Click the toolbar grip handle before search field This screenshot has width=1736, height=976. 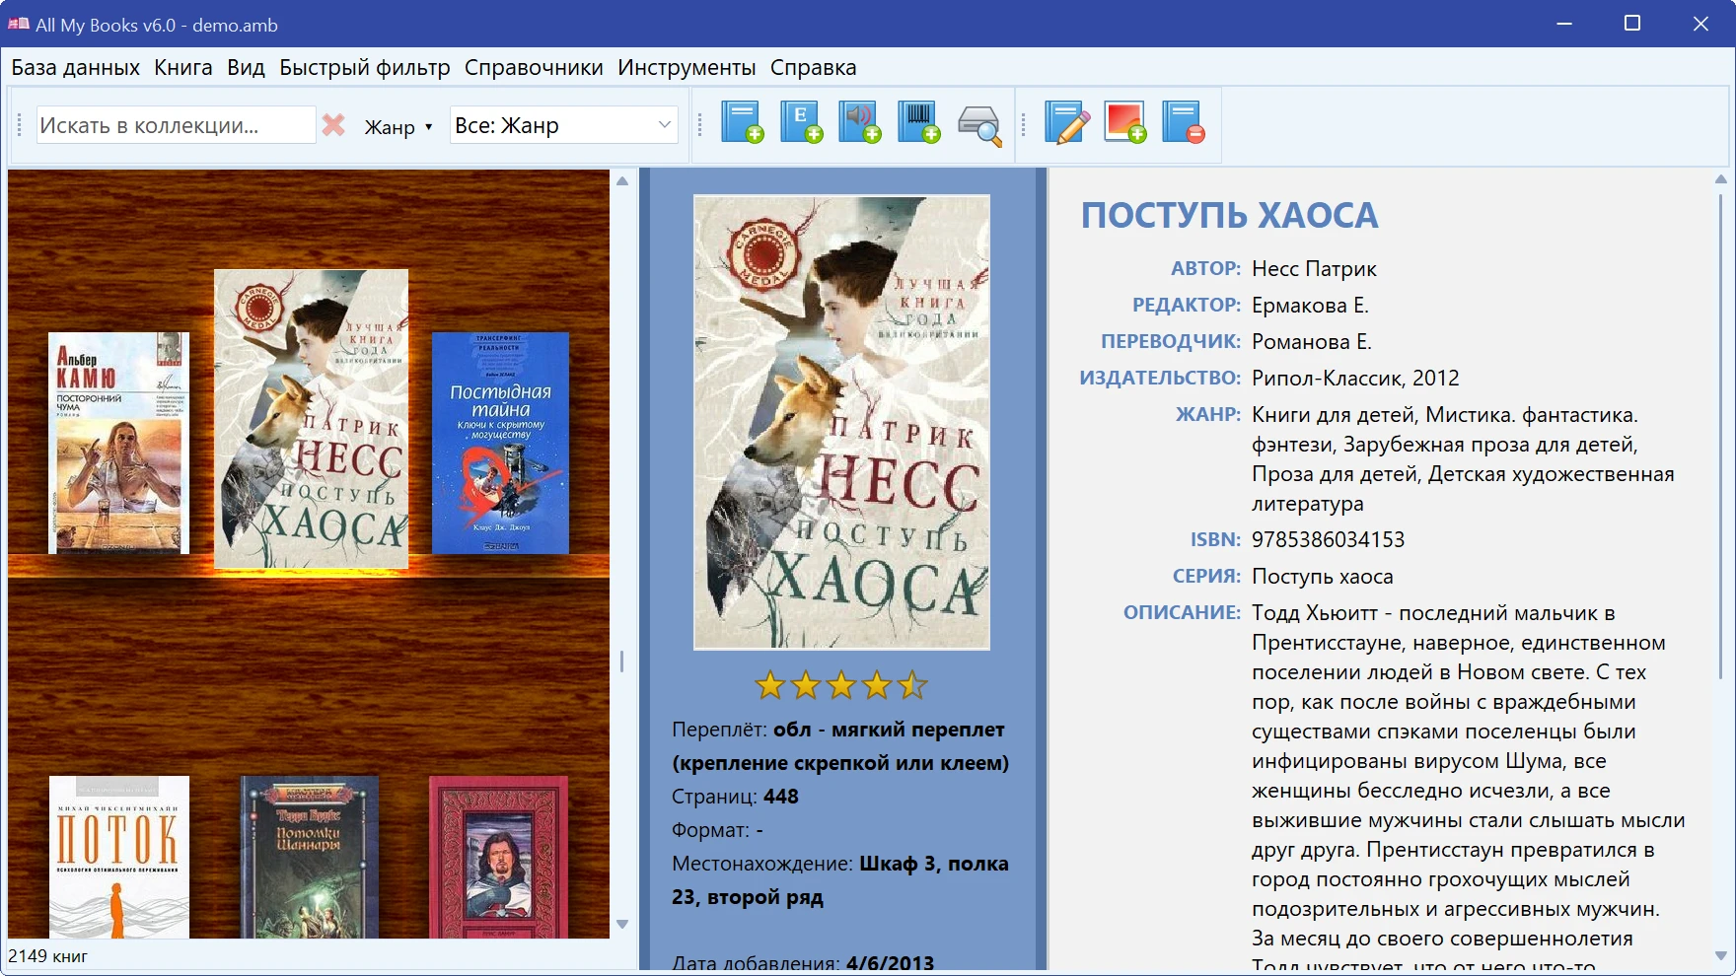(x=19, y=125)
